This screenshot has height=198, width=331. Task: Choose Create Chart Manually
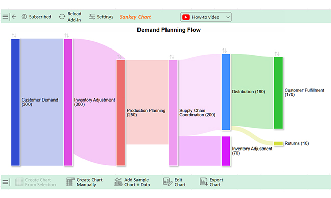[x=90, y=182]
